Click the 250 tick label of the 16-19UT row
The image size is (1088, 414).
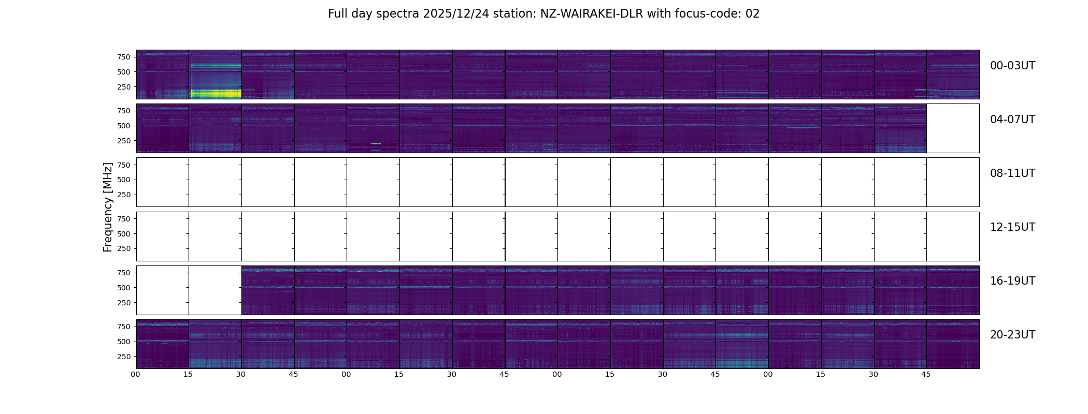pyautogui.click(x=124, y=303)
